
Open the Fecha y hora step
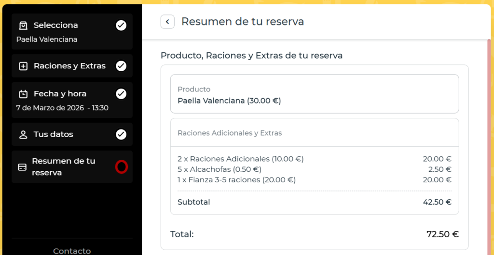[x=60, y=94]
